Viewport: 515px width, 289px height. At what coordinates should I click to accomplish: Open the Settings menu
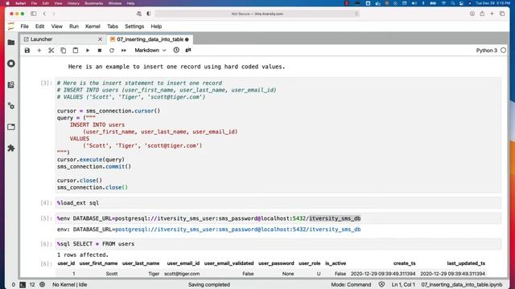[134, 26]
